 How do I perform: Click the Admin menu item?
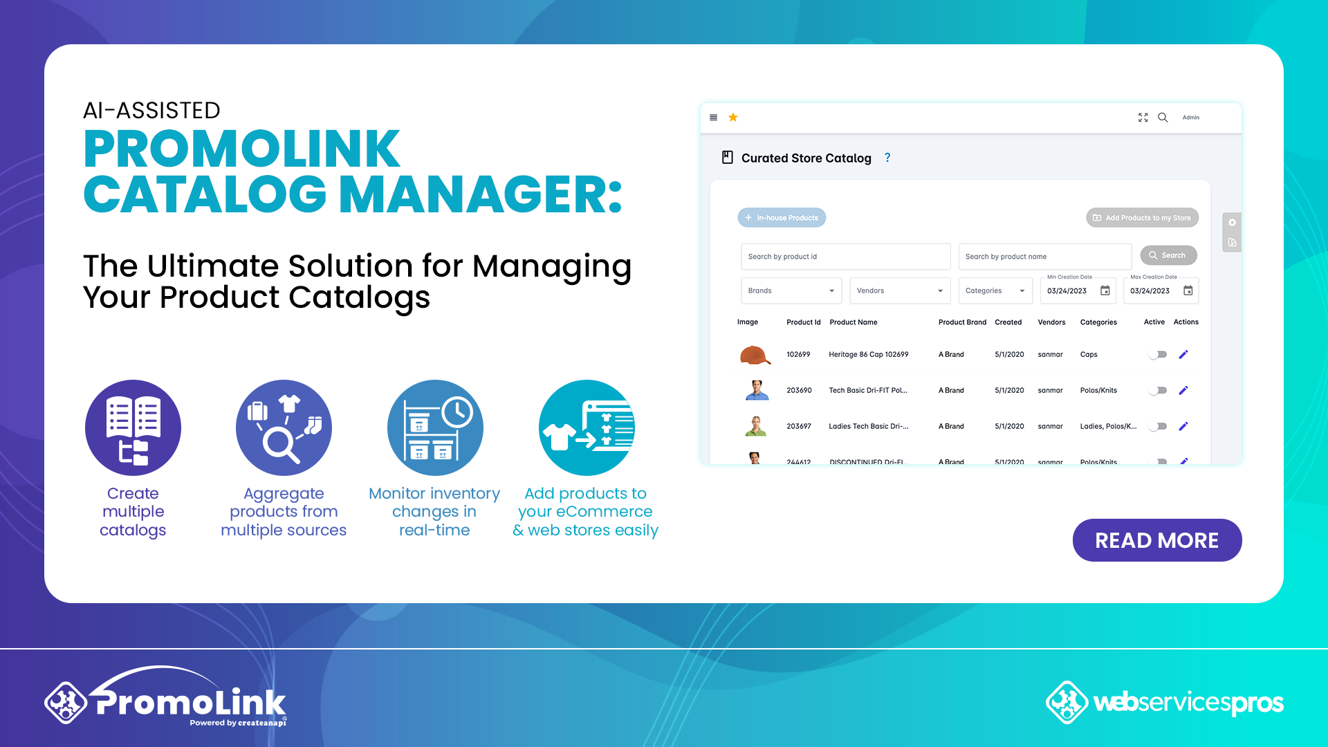(1192, 118)
